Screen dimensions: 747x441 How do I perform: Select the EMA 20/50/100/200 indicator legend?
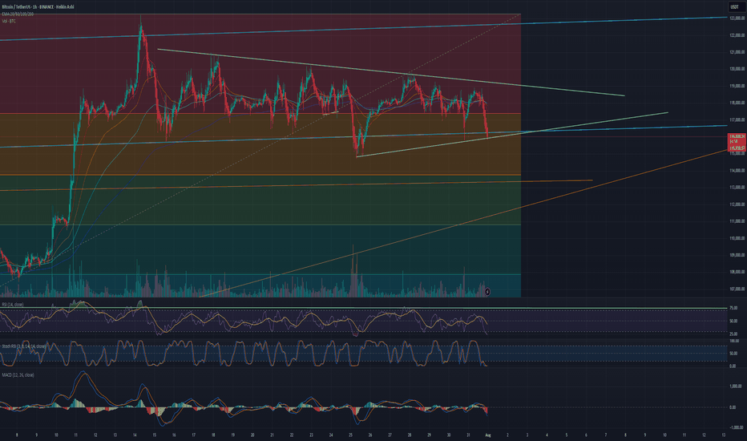tap(18, 14)
